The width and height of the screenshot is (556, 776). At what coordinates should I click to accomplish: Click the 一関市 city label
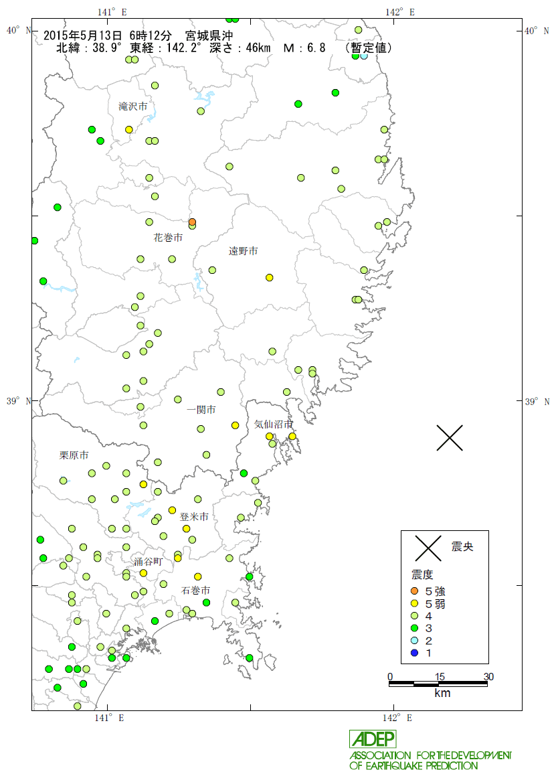(201, 410)
